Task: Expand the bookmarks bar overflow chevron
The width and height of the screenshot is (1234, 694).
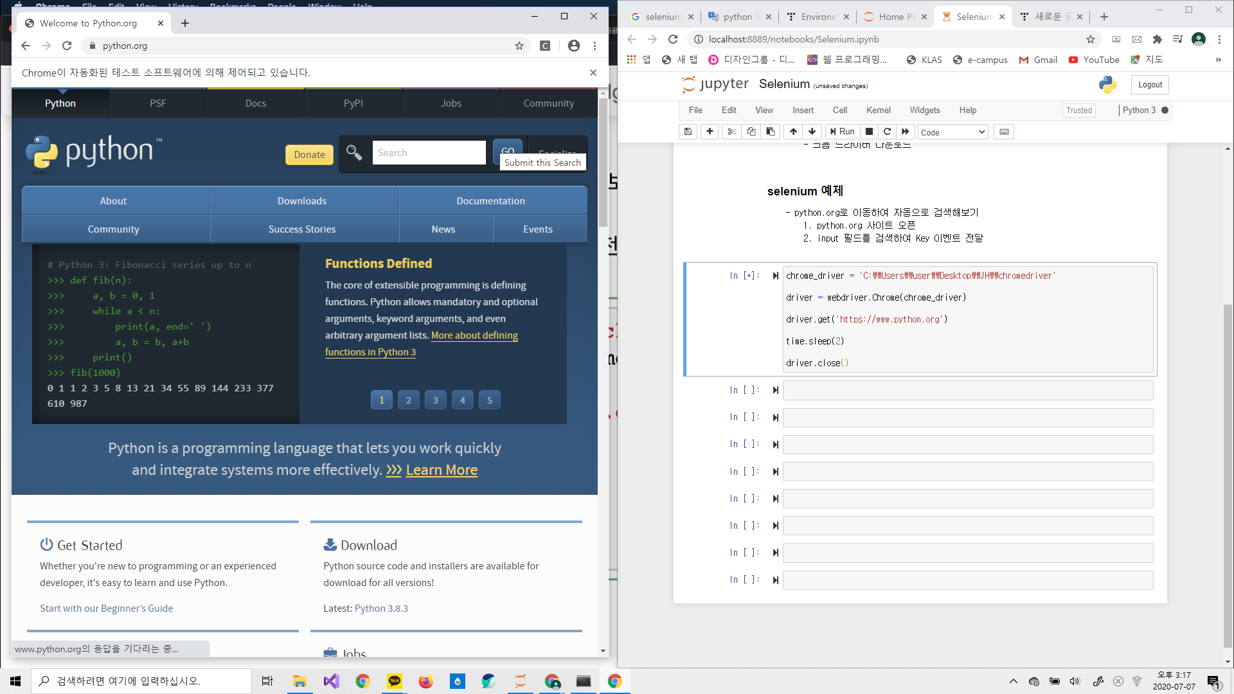Action: tap(1218, 60)
